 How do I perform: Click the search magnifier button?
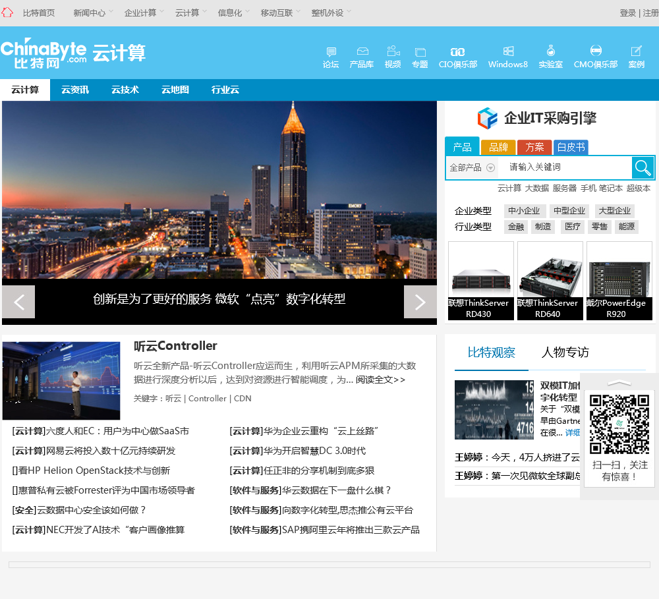click(x=643, y=168)
